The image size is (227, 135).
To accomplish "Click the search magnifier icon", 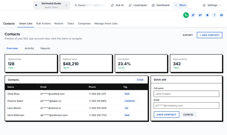I will [x=76, y=5].
